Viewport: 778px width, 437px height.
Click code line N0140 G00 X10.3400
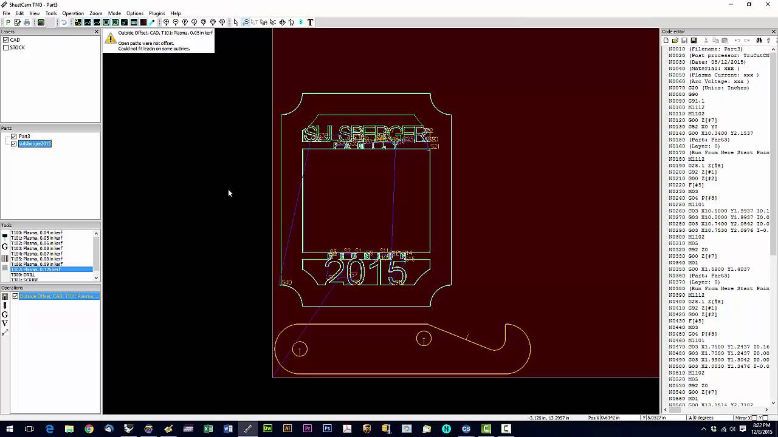coord(711,134)
